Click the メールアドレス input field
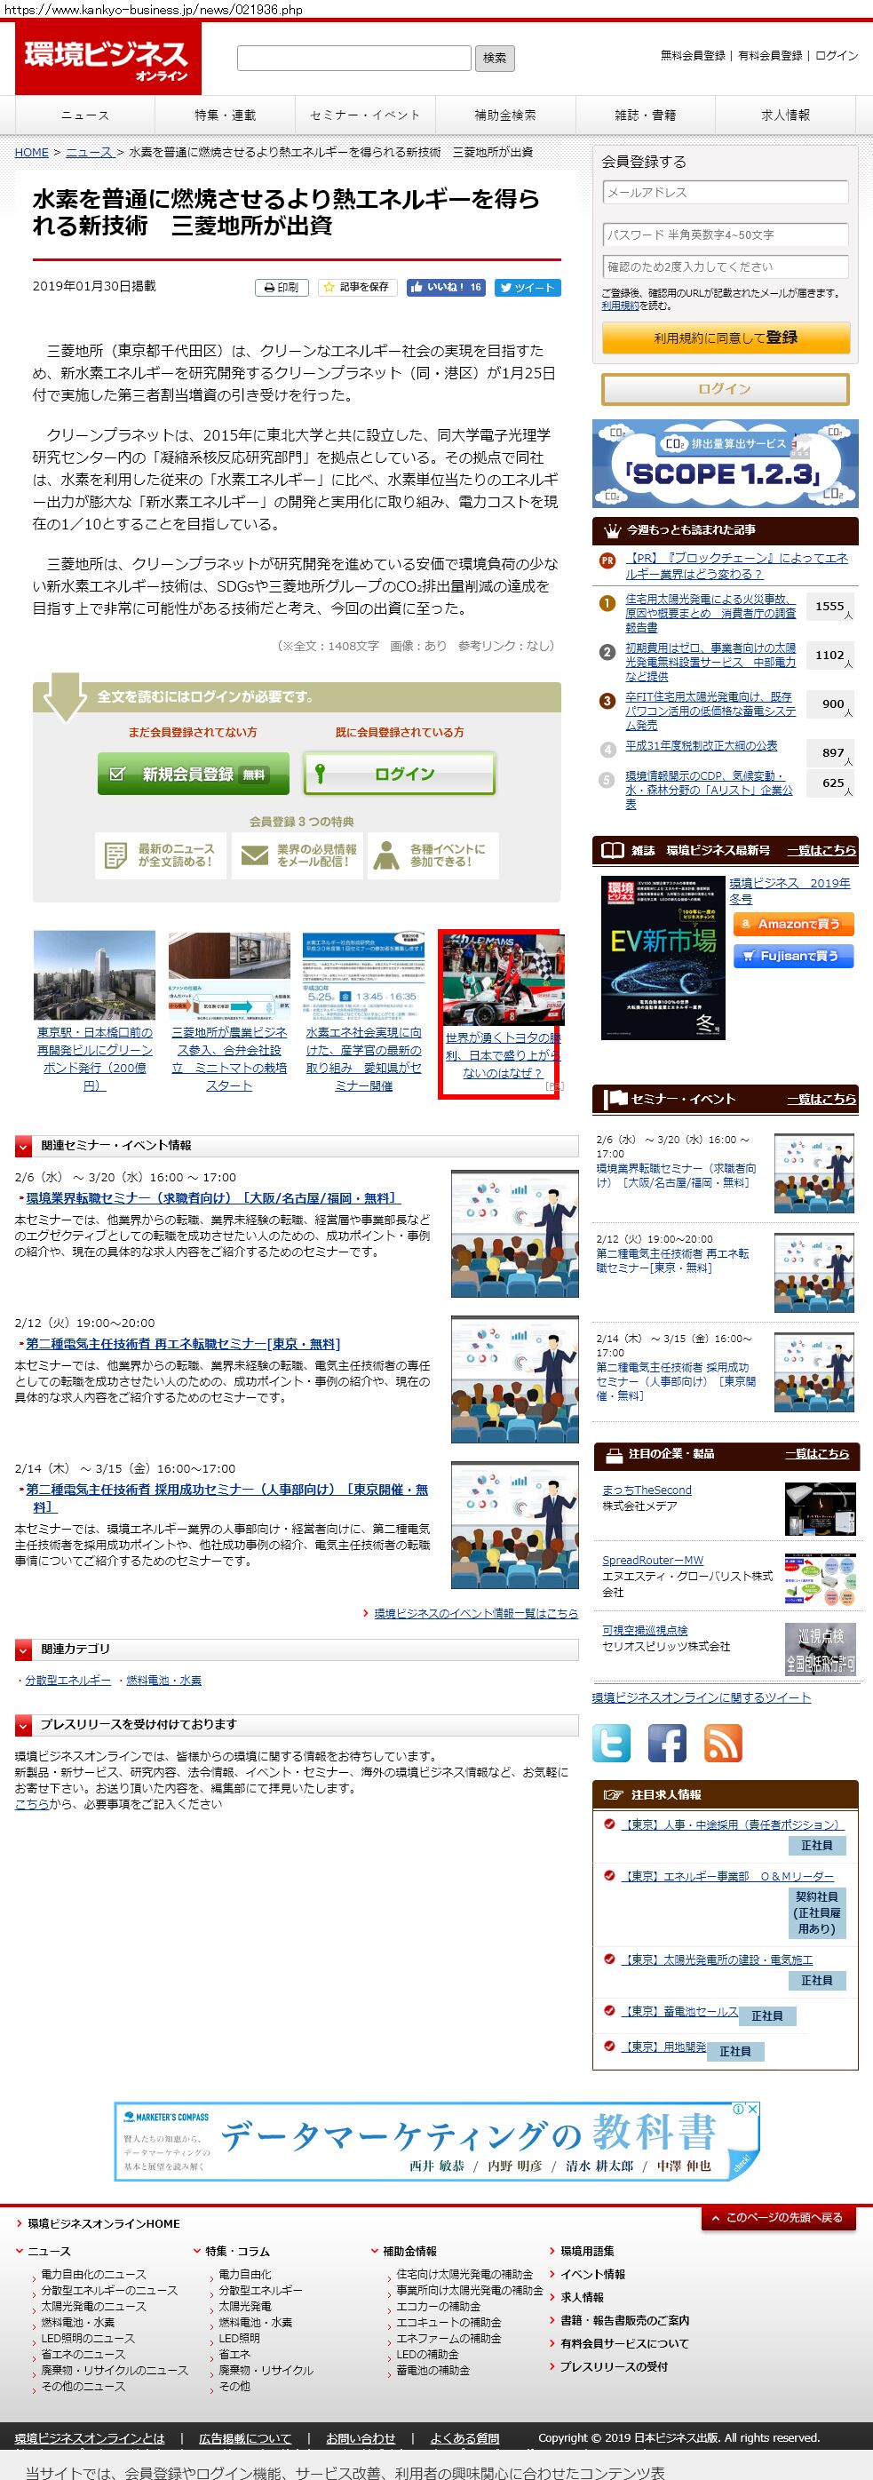This screenshot has width=873, height=2480. 725,193
